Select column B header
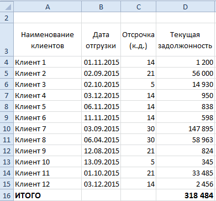 click(x=101, y=7)
